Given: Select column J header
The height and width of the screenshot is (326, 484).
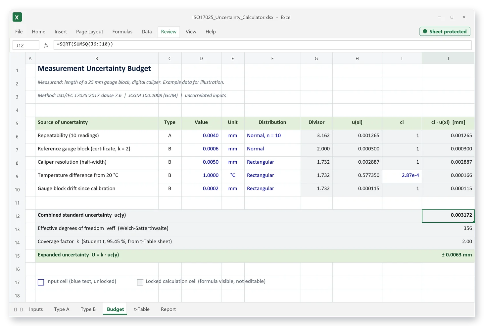Looking at the screenshot, I should pos(448,58).
